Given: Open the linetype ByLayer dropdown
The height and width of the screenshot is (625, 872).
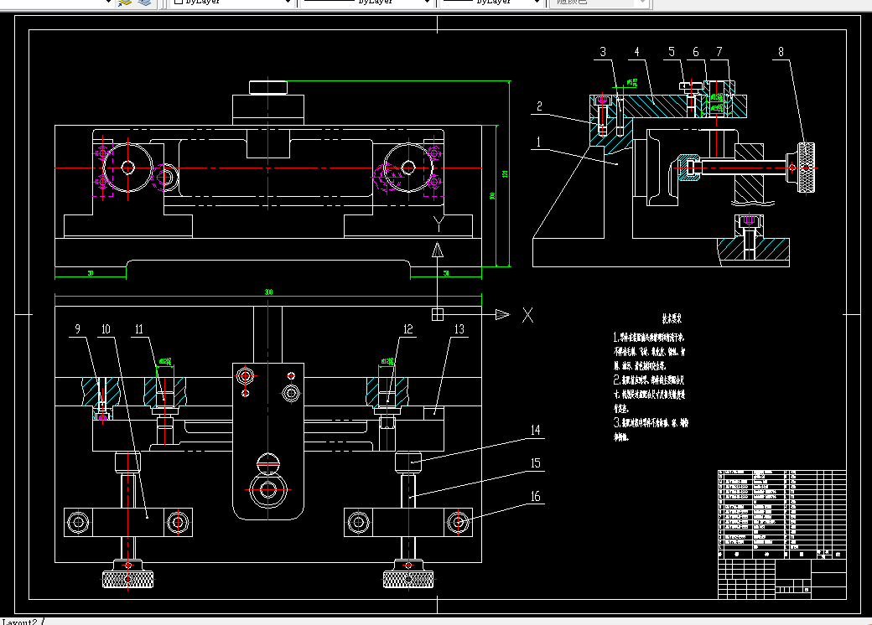Looking at the screenshot, I should pos(367,3).
